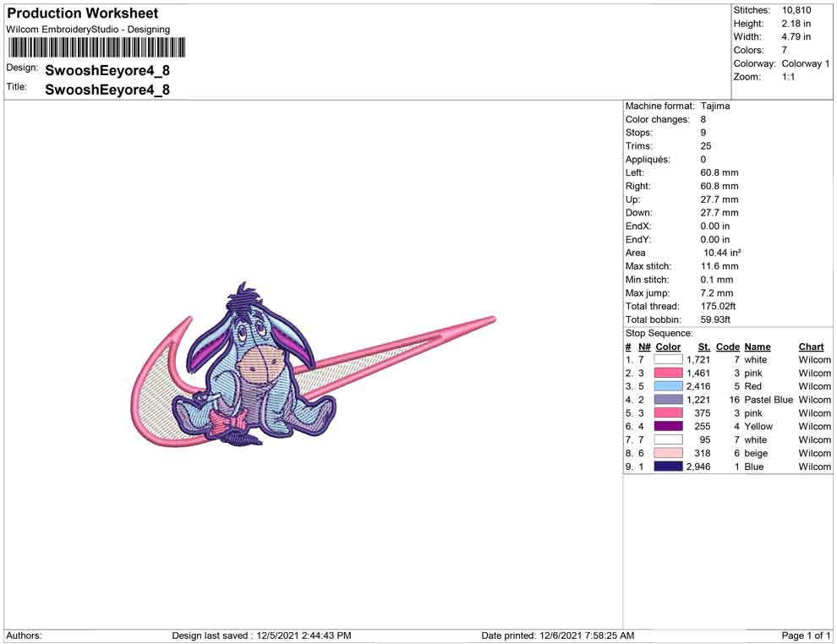Click the Color changes value '8'

click(x=703, y=119)
